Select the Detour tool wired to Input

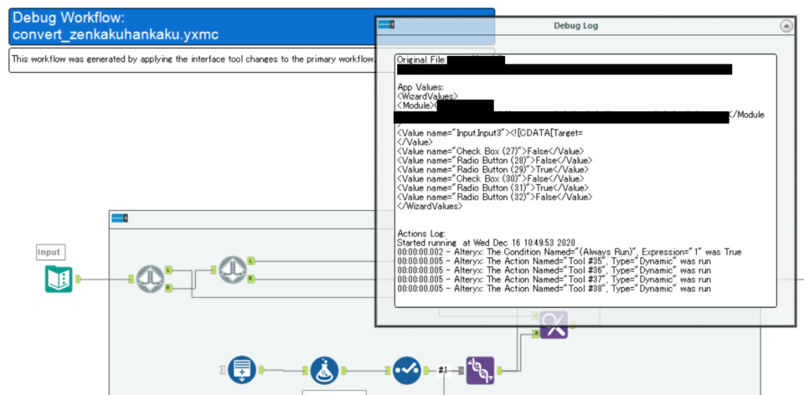[x=151, y=280]
